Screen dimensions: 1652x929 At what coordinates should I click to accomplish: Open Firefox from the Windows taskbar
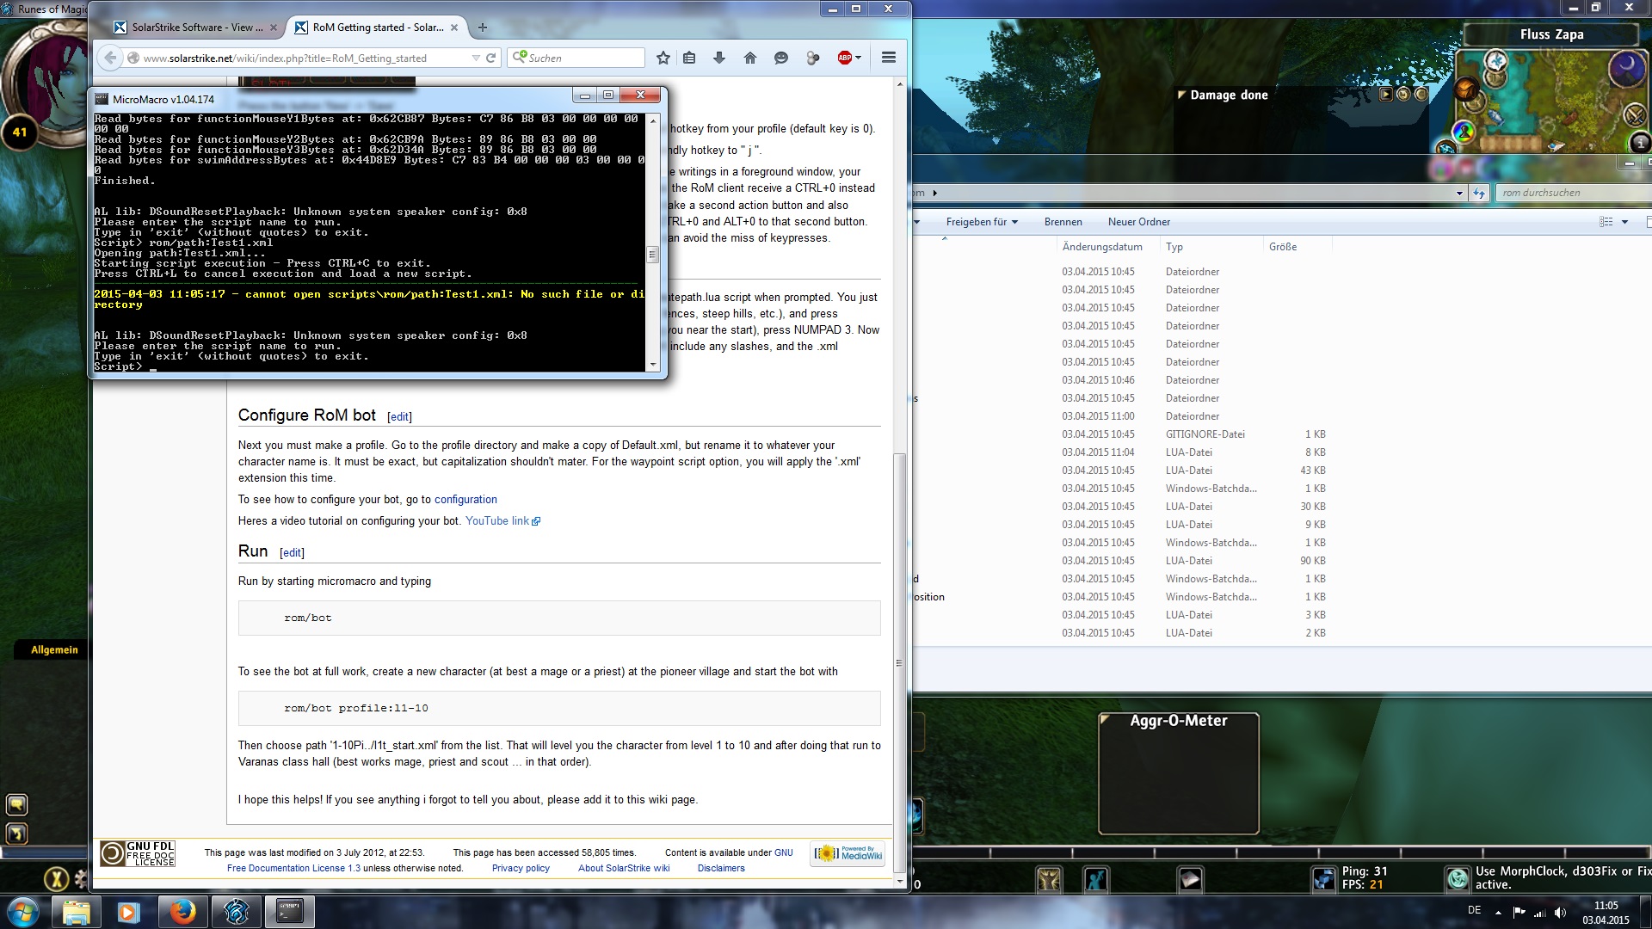coord(182,911)
